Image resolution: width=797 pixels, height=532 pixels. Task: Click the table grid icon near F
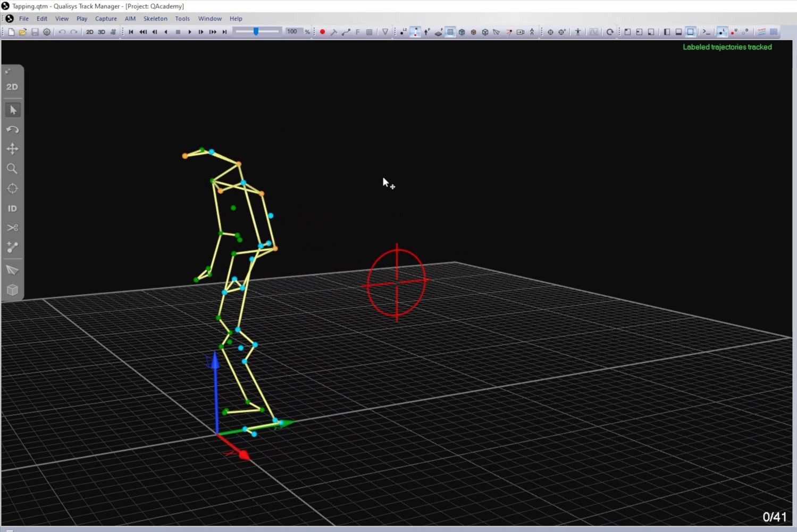pyautogui.click(x=370, y=32)
